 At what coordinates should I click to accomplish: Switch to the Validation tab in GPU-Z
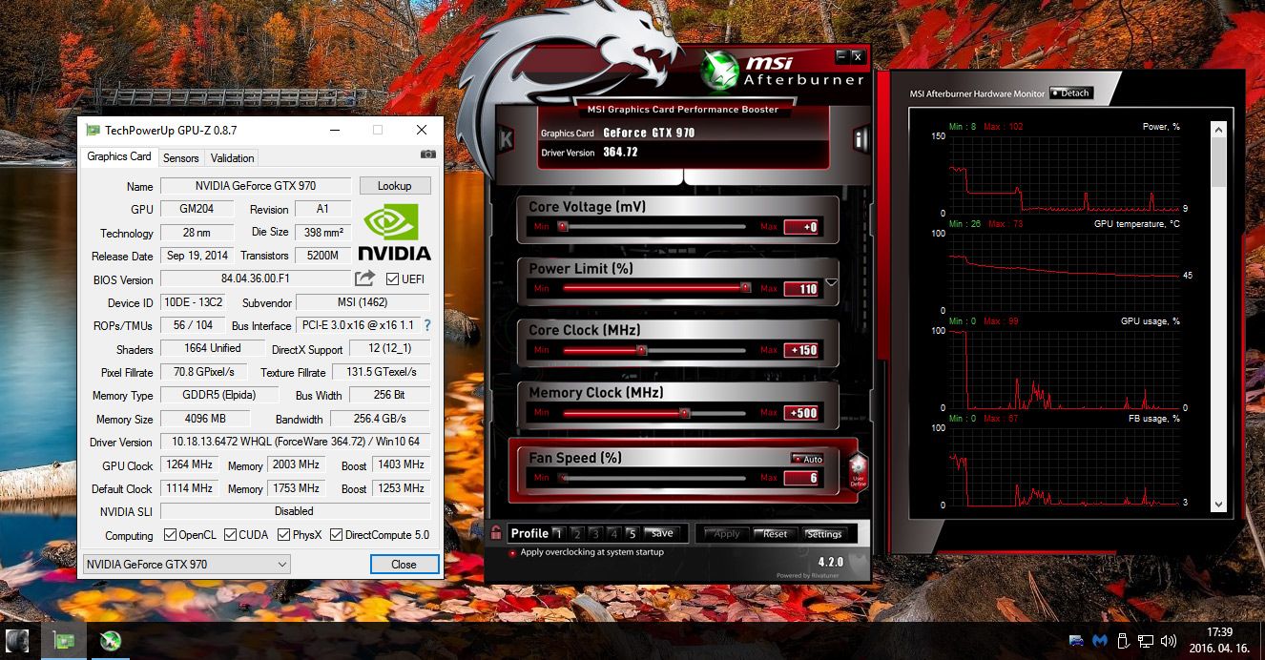[x=233, y=158]
